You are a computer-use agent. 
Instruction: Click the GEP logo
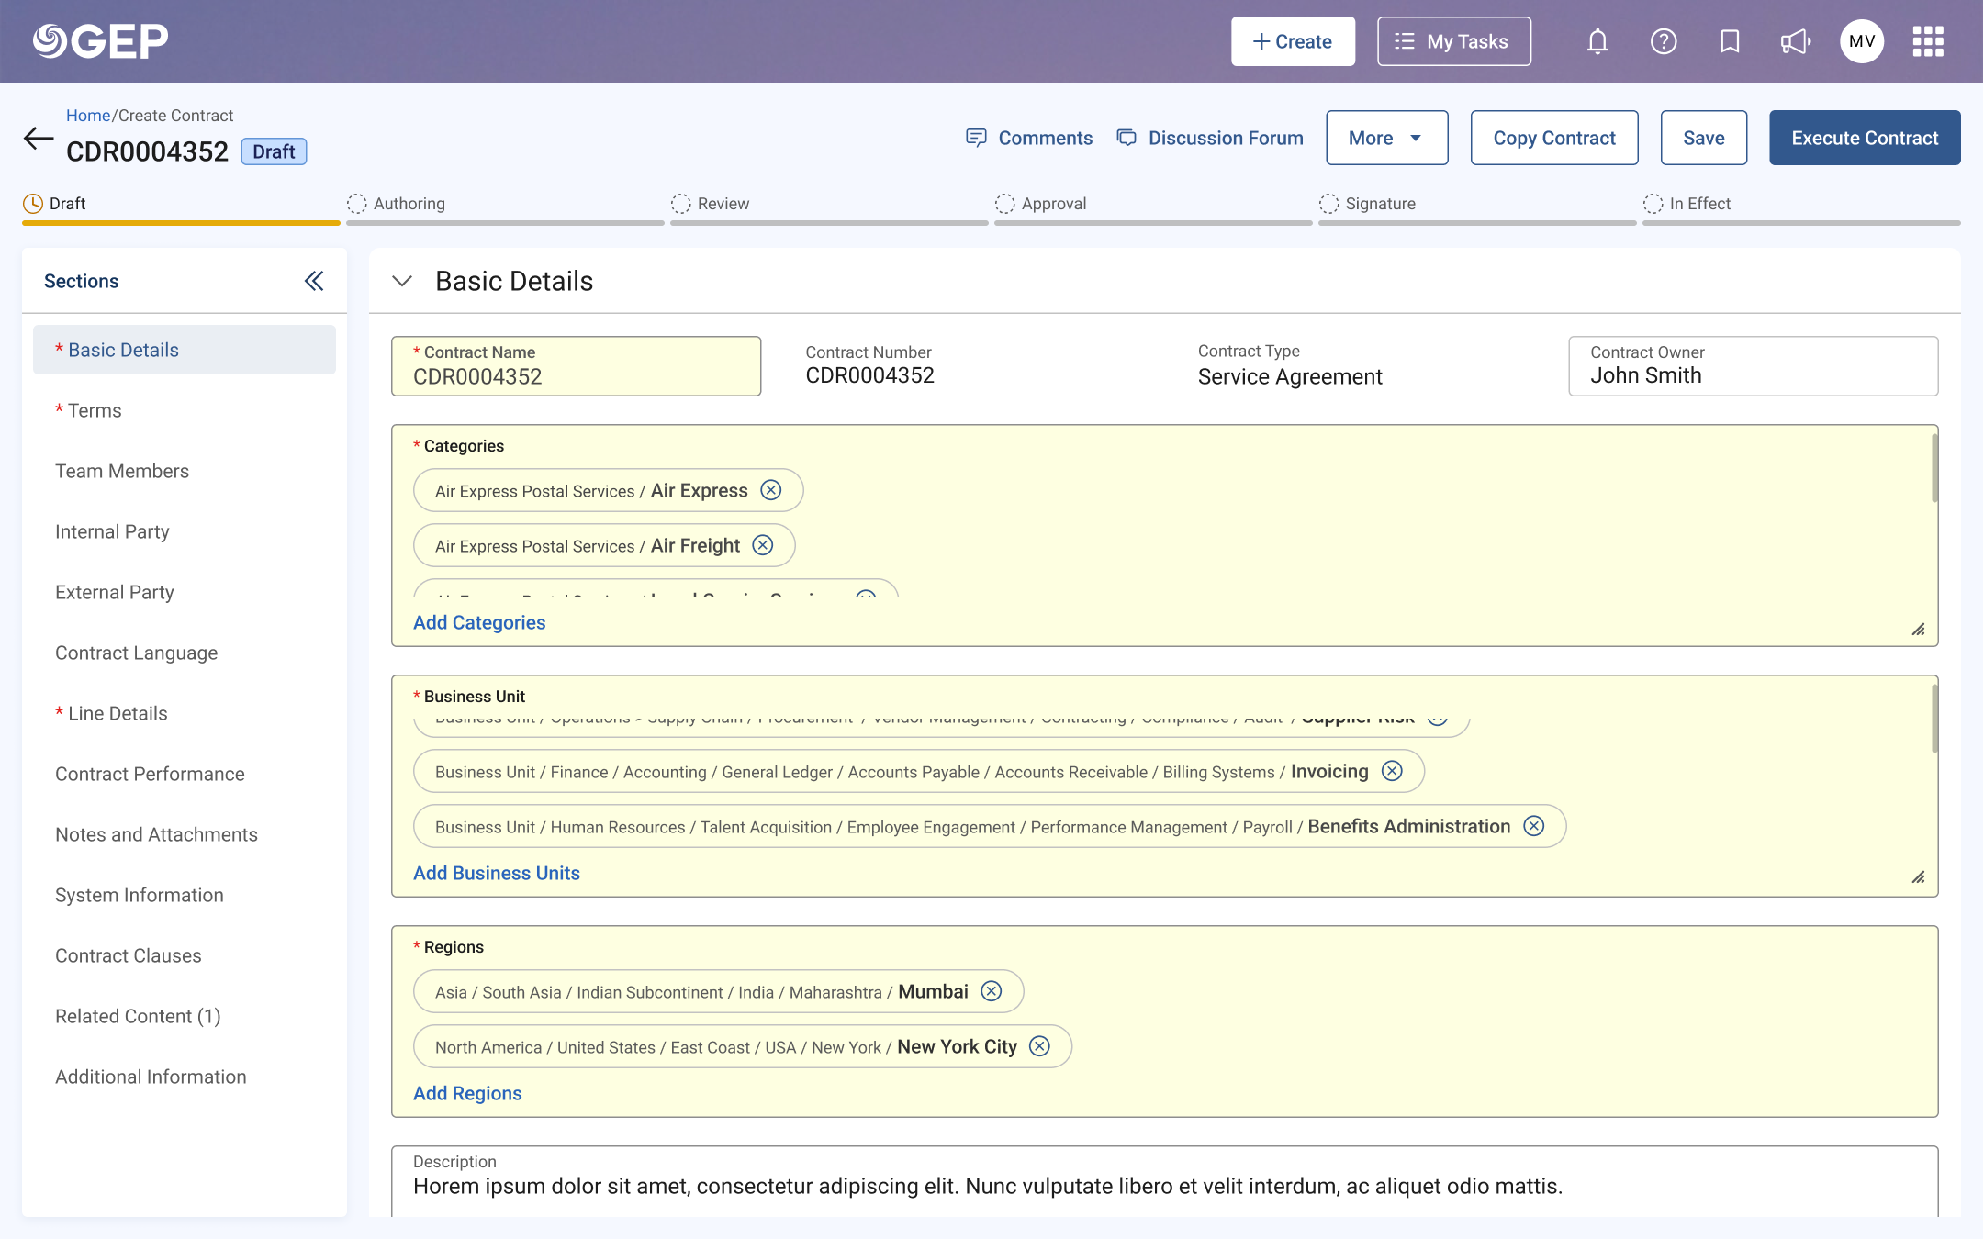pyautogui.click(x=101, y=41)
